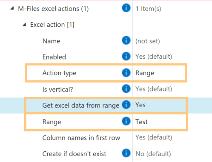View info for Get excel data from range
212x162 pixels.
126,105
